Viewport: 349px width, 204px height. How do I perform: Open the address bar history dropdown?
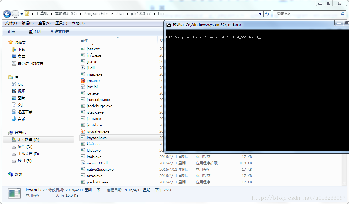pyautogui.click(x=260, y=14)
